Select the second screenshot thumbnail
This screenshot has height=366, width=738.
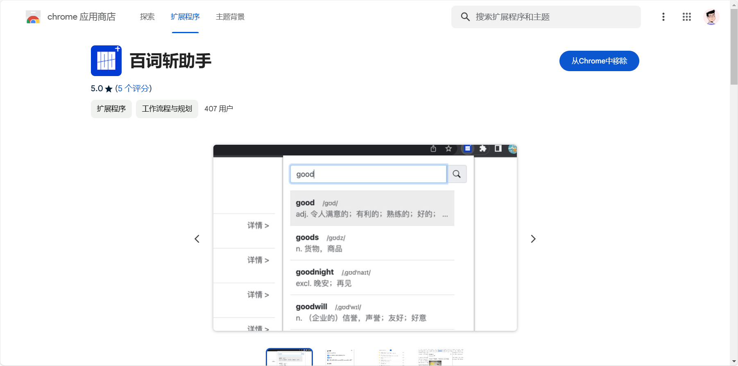[340, 357]
